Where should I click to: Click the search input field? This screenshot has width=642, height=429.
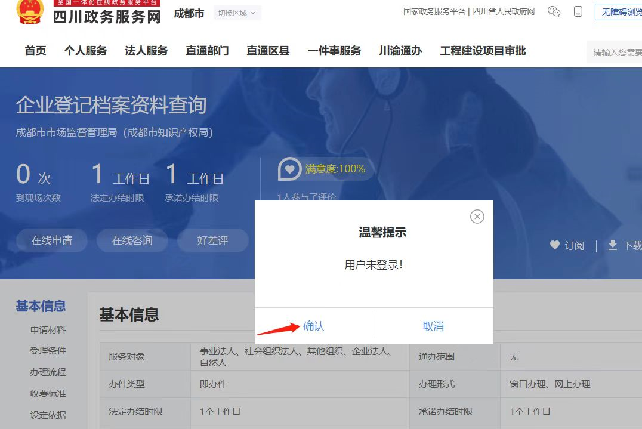(x=616, y=53)
